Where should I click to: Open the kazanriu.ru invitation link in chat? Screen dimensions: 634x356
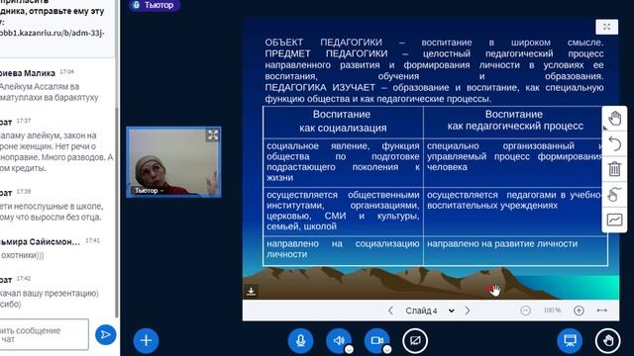coord(53,33)
